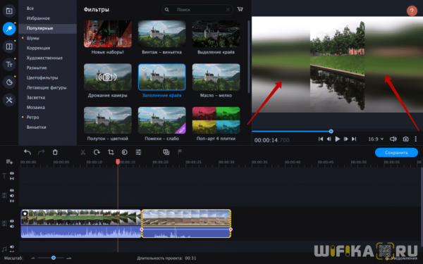Undo the last action
The width and height of the screenshot is (423, 264).
pyautogui.click(x=27, y=152)
